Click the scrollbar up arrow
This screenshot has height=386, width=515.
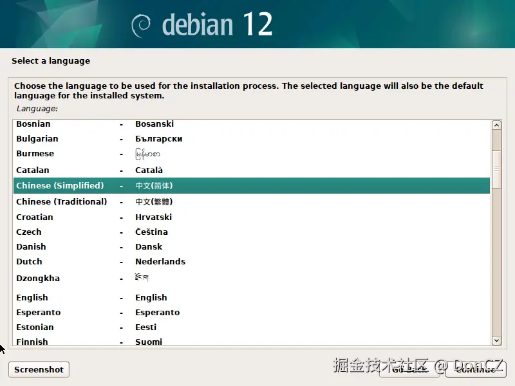(496, 125)
